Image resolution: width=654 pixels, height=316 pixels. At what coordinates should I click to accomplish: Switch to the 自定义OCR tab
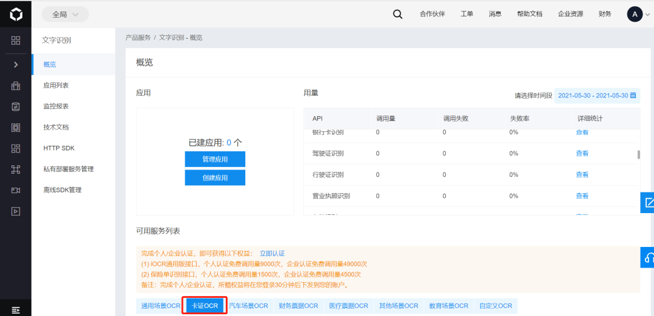pyautogui.click(x=495, y=306)
